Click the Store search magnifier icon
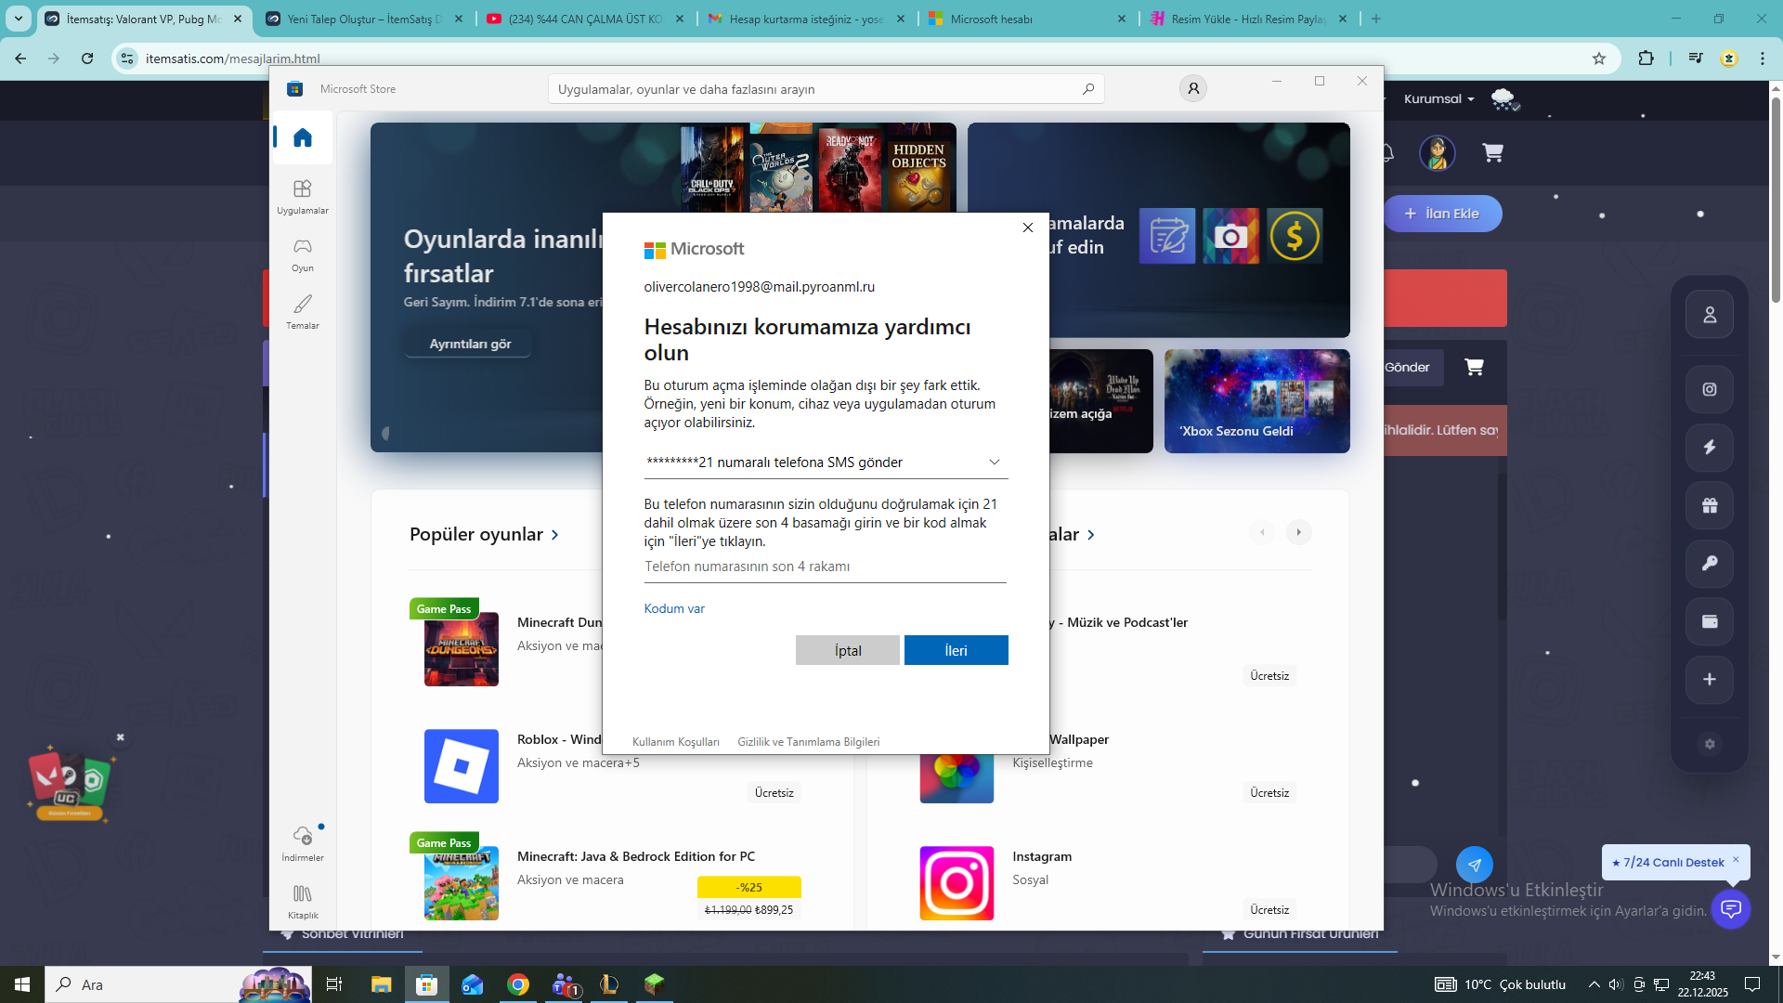The height and width of the screenshot is (1003, 1783). coord(1088,89)
